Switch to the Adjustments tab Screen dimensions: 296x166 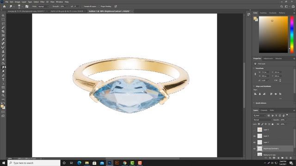268,59
